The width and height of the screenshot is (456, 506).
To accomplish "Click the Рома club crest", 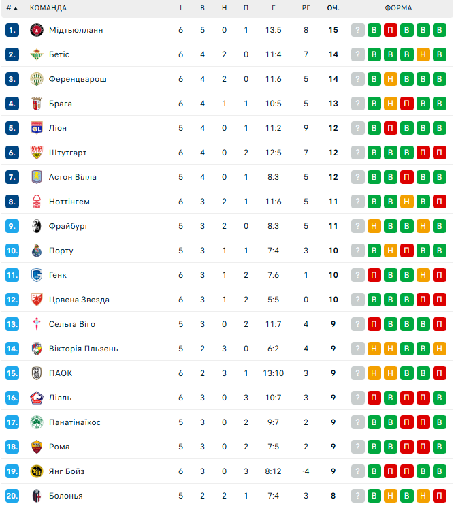I will click(x=37, y=447).
